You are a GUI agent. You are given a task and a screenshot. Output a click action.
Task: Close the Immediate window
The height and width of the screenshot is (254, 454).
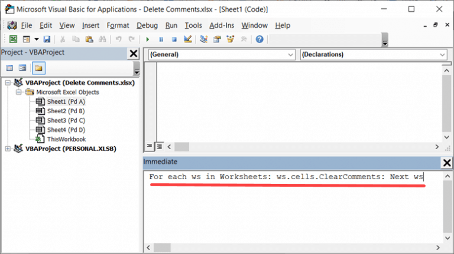(x=447, y=163)
